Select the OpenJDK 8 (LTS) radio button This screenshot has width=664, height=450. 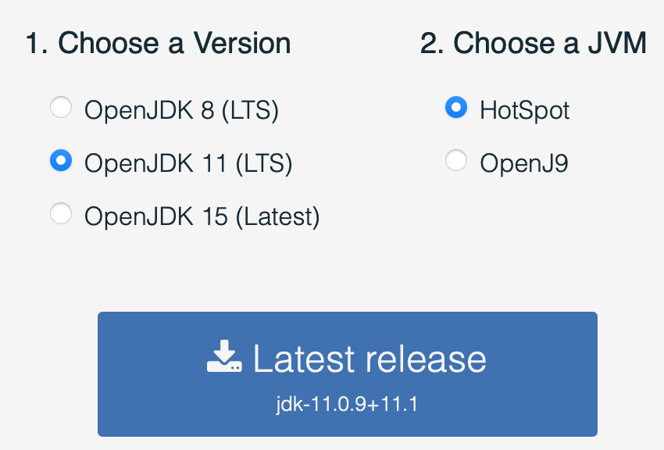pyautogui.click(x=61, y=108)
